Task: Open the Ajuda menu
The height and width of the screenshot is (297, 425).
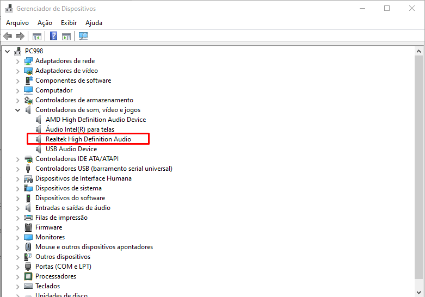Action: pos(94,23)
